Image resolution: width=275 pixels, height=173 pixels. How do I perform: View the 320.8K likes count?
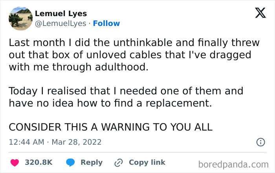(x=38, y=162)
